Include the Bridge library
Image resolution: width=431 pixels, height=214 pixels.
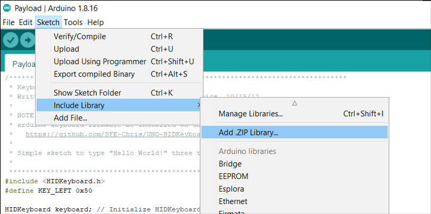(294, 164)
